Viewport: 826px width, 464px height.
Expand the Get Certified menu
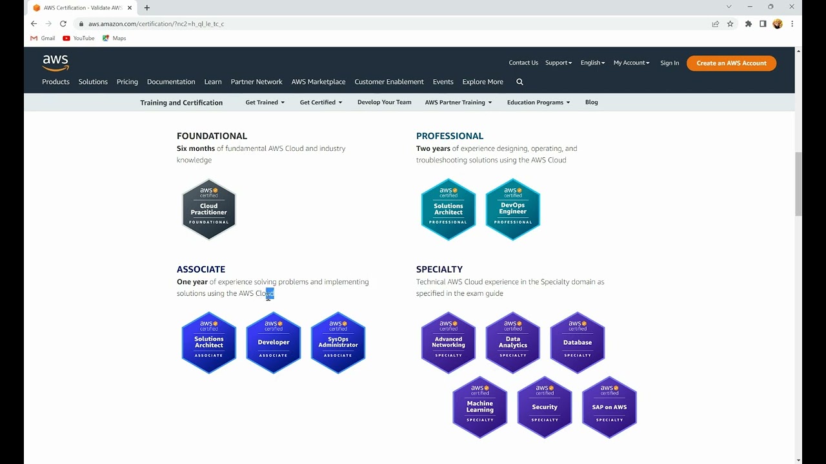click(321, 102)
